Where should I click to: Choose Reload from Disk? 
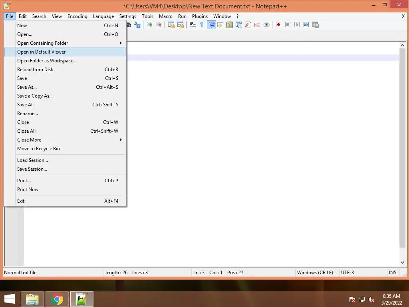(65, 70)
